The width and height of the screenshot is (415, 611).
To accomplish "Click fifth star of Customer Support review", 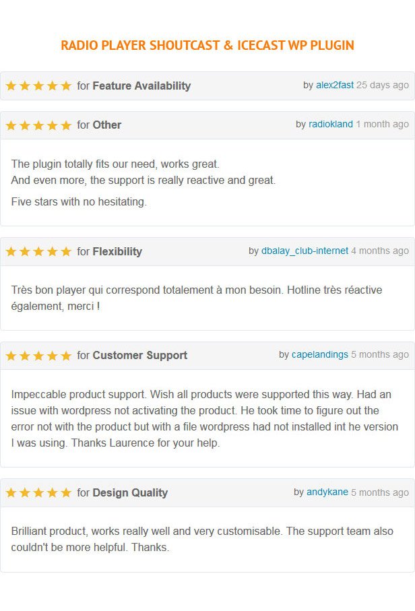I will tap(66, 356).
